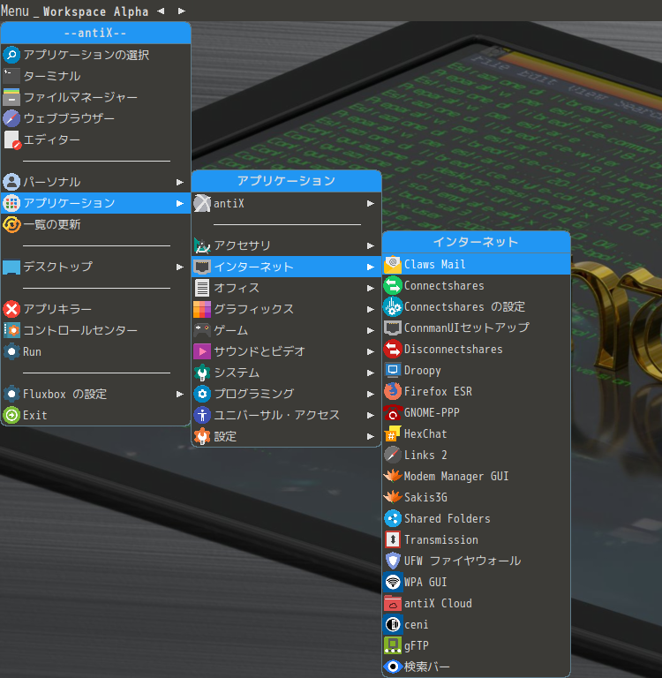Click the Sakis3G icon

393,497
